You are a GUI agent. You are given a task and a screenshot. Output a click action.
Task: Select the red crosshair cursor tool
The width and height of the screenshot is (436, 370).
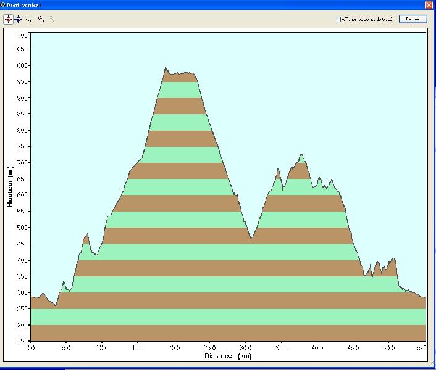click(8, 19)
